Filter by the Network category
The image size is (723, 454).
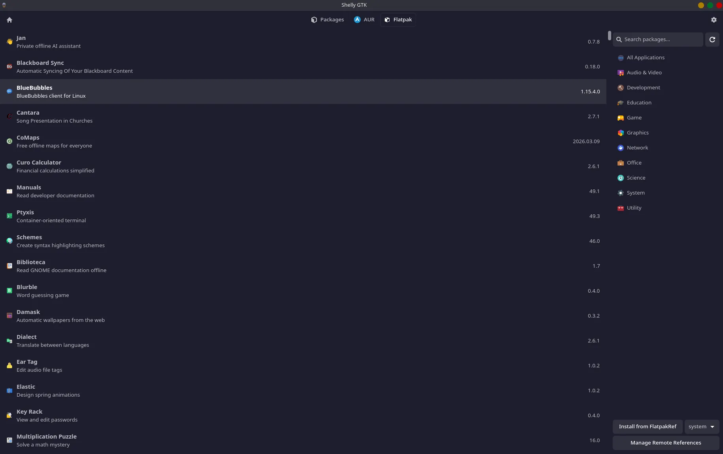pos(666,148)
